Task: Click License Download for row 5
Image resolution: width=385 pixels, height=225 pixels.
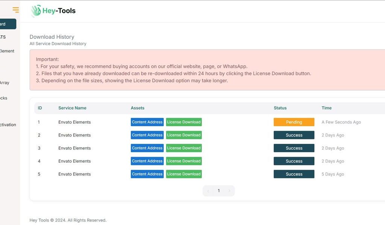Action: click(184, 174)
